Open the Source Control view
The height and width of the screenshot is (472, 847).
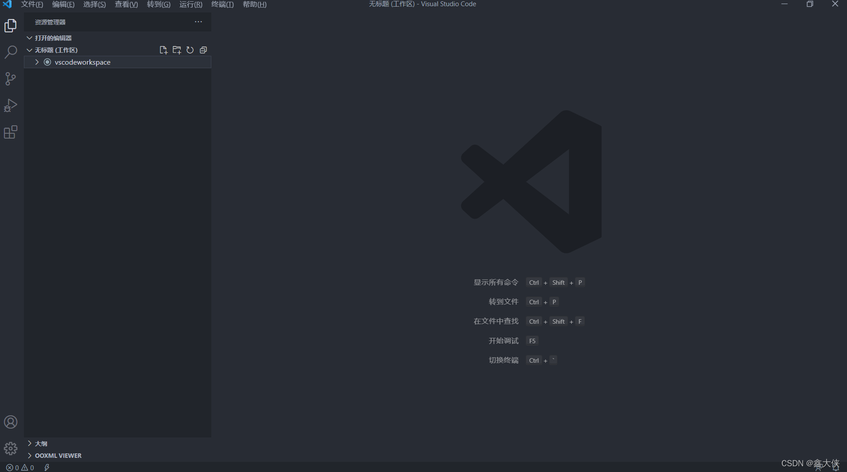[11, 79]
